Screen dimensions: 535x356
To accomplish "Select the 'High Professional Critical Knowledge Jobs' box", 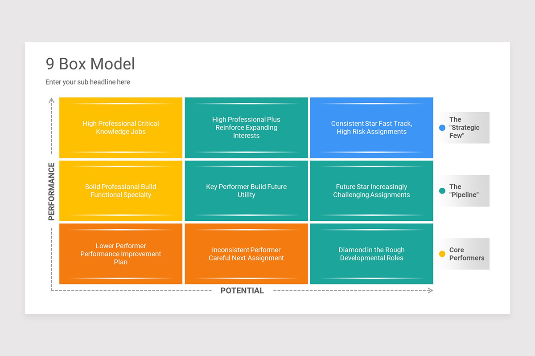I will click(x=120, y=128).
